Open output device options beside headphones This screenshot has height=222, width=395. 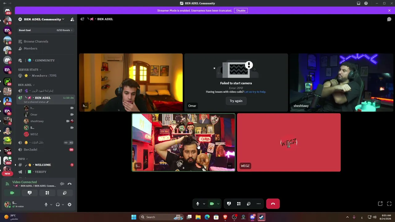click(63, 204)
